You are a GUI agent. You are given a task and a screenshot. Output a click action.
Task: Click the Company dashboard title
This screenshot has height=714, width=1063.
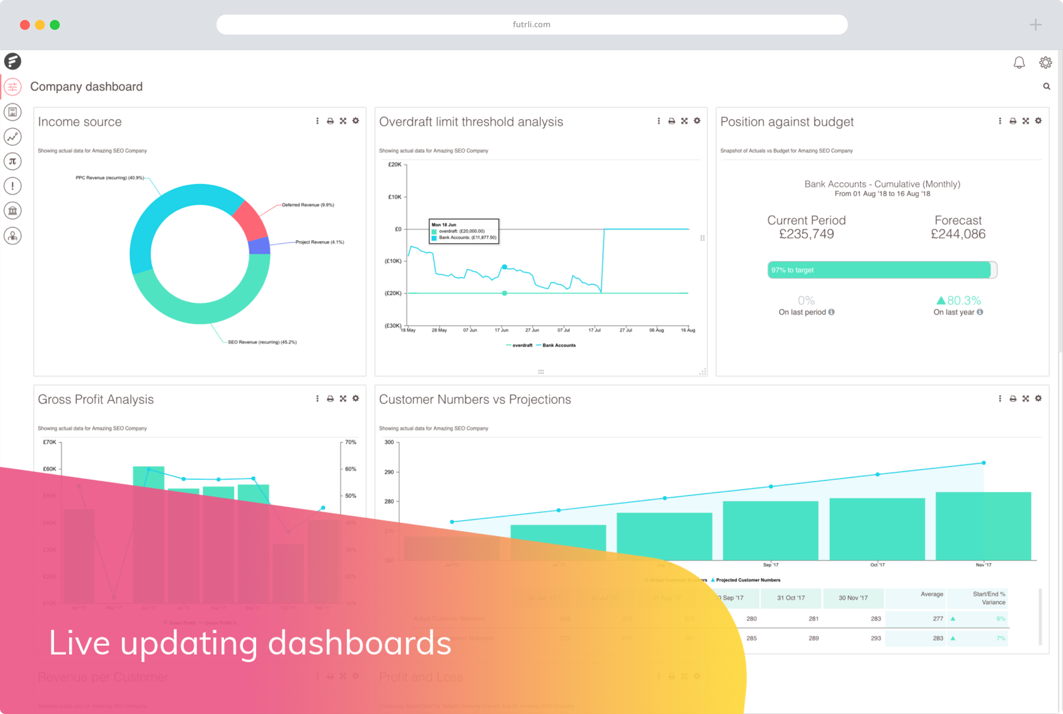(86, 87)
